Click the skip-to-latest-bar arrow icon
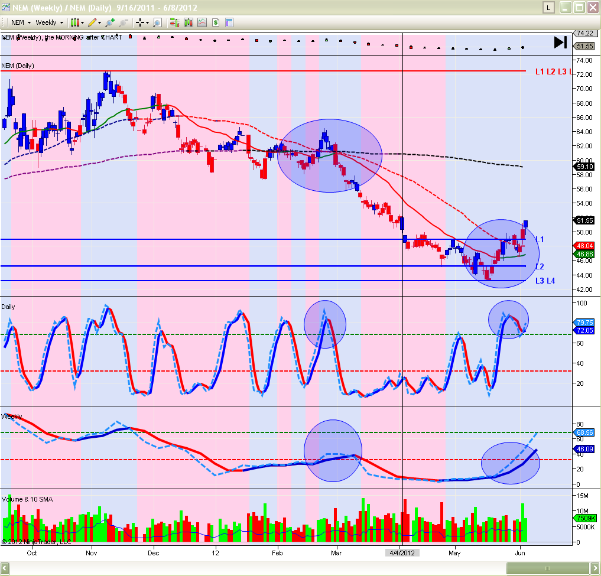This screenshot has height=576, width=601. point(560,42)
